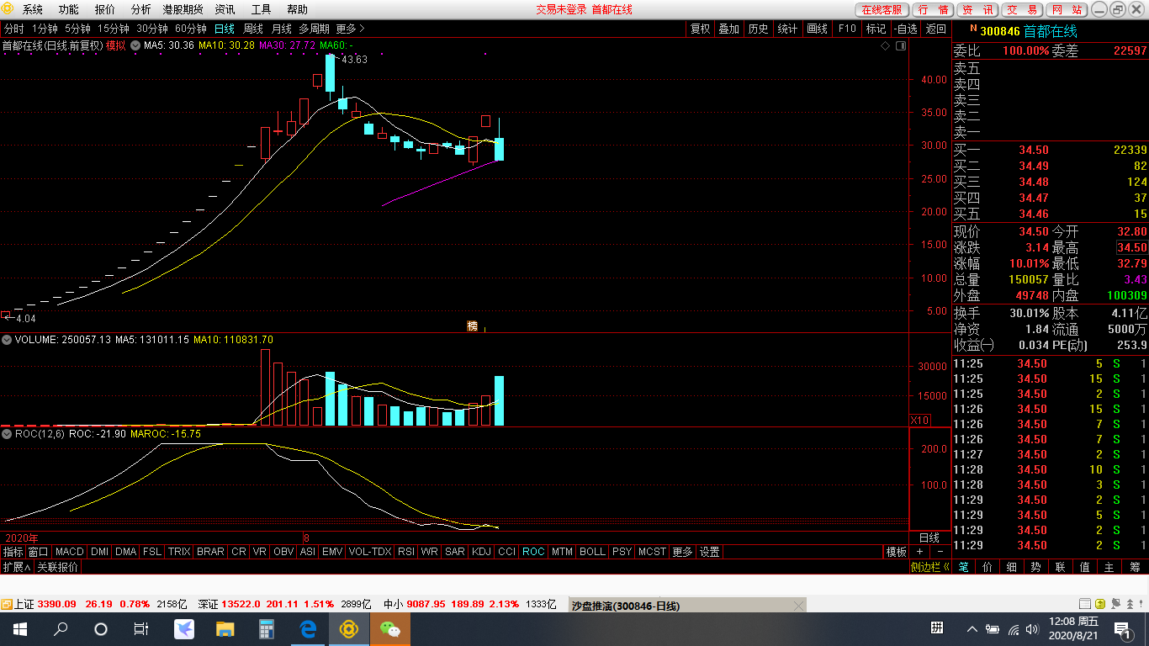Open the 报价 menu

point(104,10)
